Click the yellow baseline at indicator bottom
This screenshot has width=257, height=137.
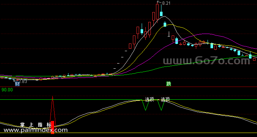coord(128,133)
